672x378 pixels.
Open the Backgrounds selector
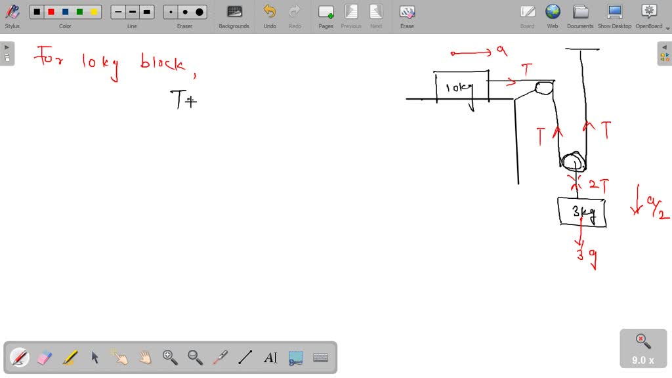coord(234,14)
